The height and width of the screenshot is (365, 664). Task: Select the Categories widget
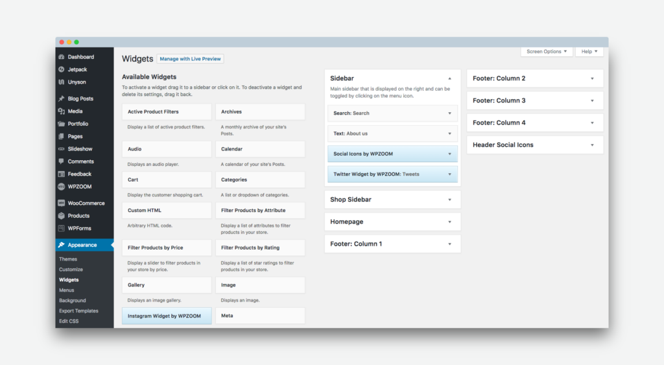pyautogui.click(x=260, y=180)
